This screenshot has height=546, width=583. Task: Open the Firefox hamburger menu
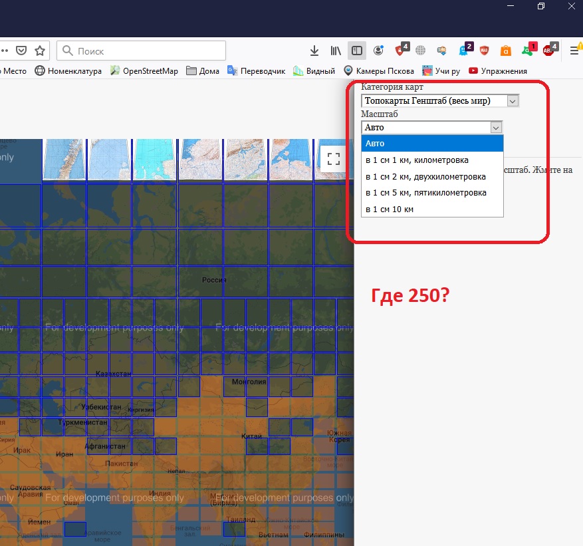tap(574, 51)
